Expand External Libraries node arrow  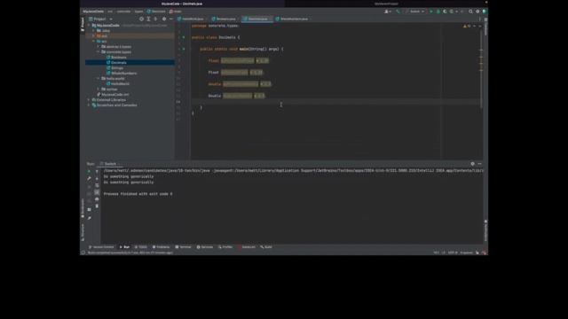point(89,100)
